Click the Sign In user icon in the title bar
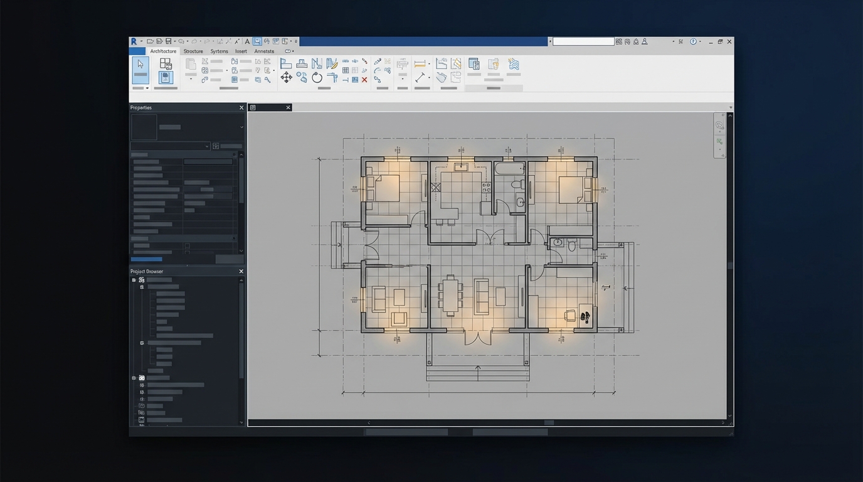Screen dimensions: 863x482 [644, 41]
